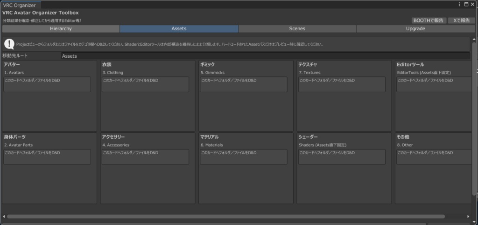Click the '6. Materials' folder label
Screen dimensions: 478x225
coord(212,145)
